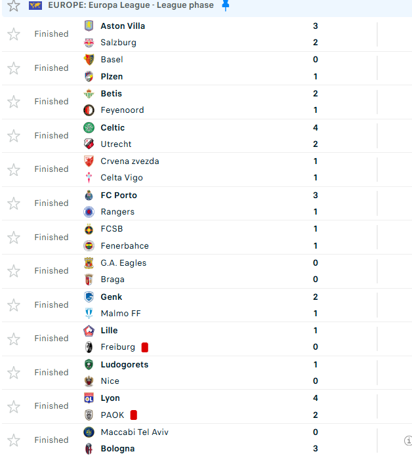Toggle favorite on Lyon vs PAOK match

[14, 406]
